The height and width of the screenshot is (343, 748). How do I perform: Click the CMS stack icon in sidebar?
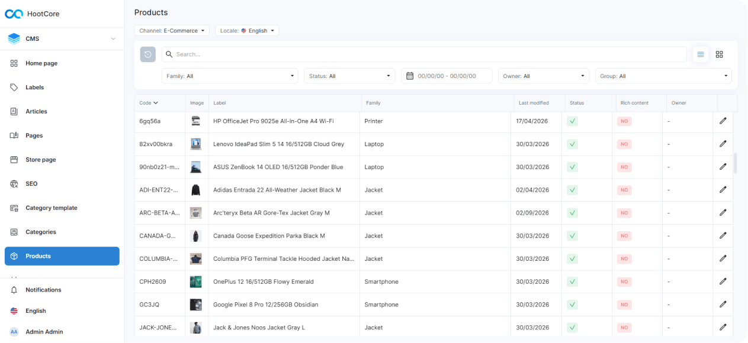pyautogui.click(x=14, y=39)
